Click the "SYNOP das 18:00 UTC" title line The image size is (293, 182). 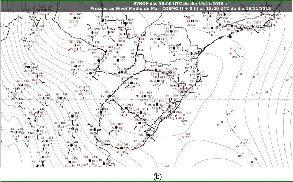[x=180, y=4]
